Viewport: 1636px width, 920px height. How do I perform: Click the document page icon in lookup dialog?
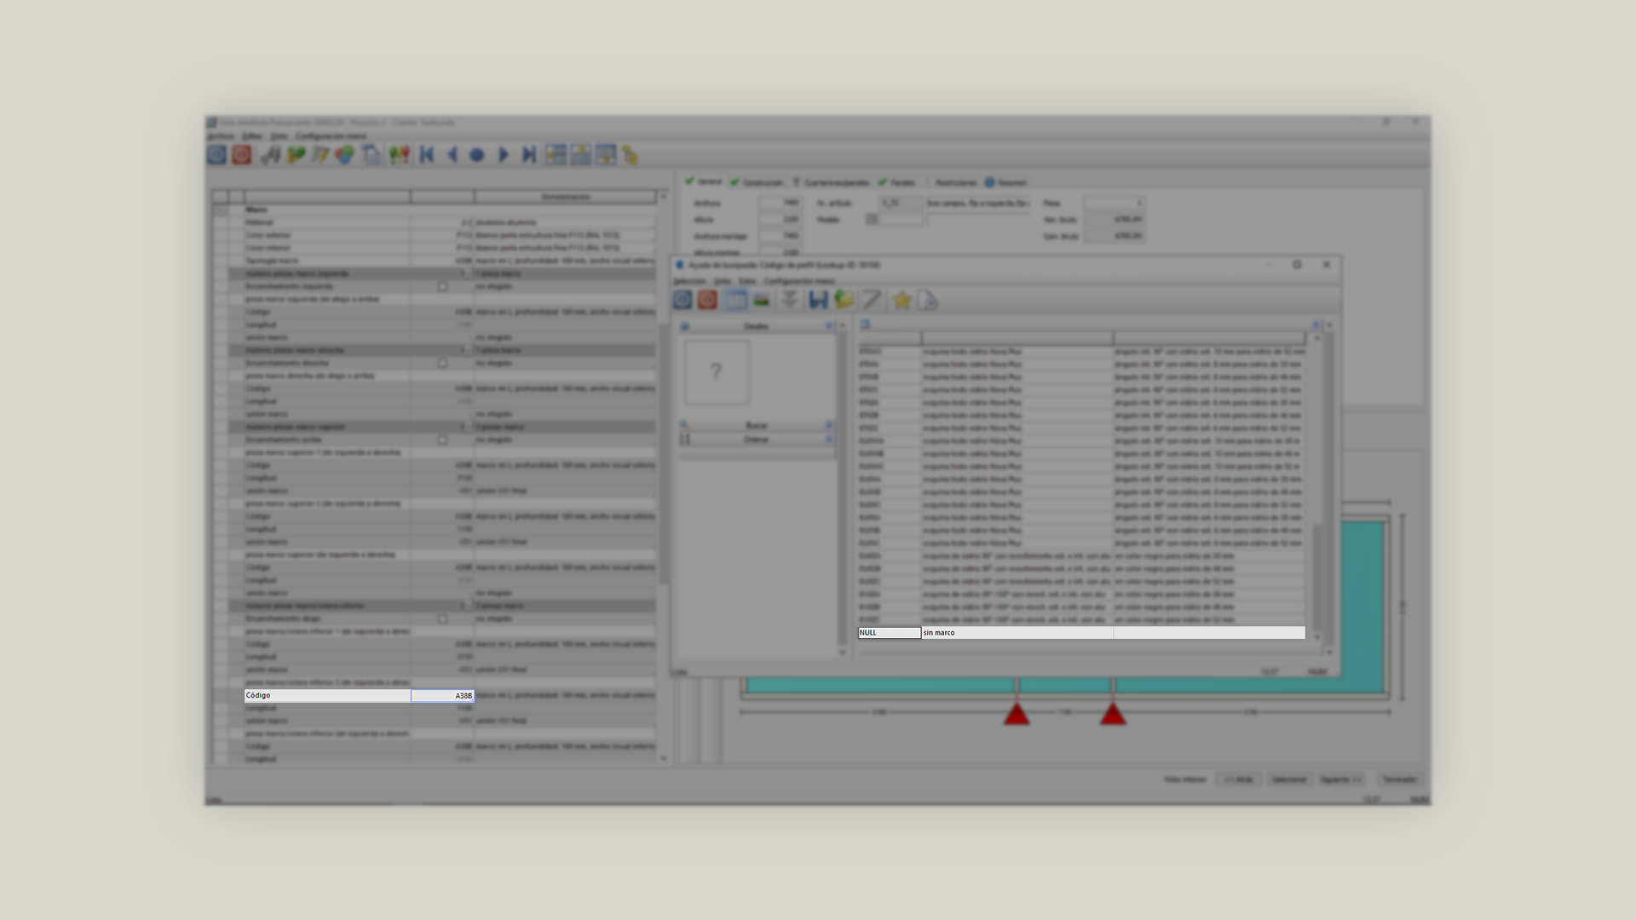(927, 300)
